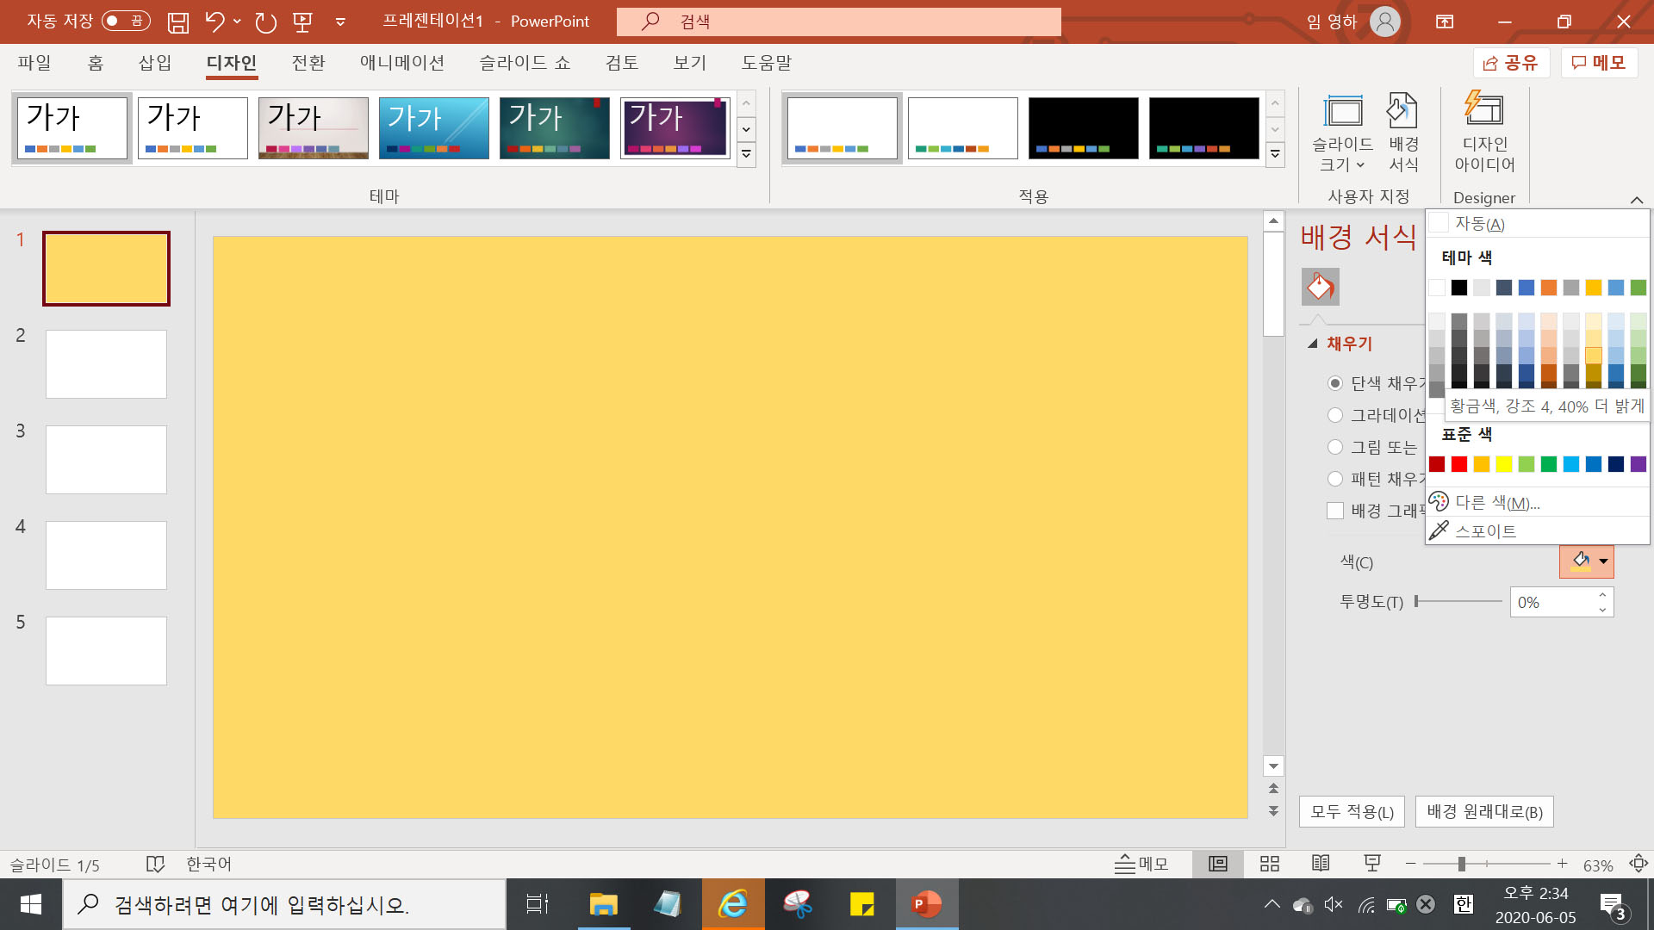1654x930 pixels.
Task: Choose More Colors (다른 색) menu entry
Action: click(1496, 502)
